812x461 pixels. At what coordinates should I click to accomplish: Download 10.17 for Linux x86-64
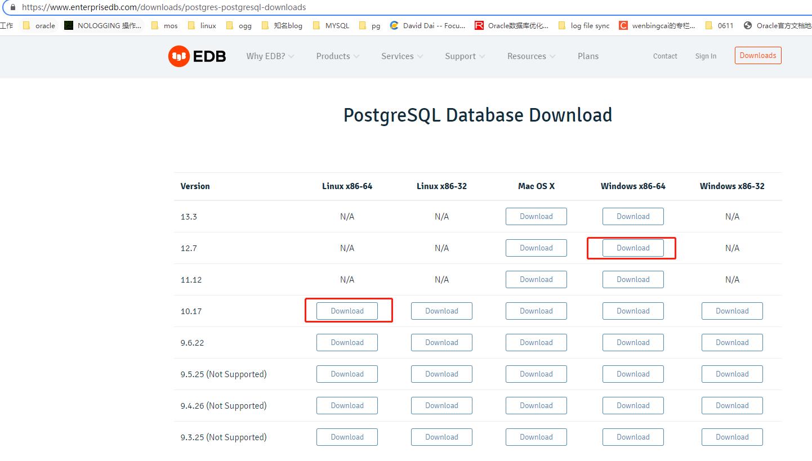click(x=347, y=311)
